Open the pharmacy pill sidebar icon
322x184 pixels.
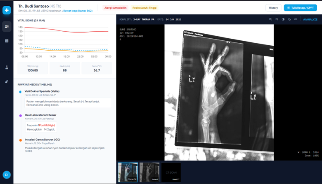(x=7, y=82)
